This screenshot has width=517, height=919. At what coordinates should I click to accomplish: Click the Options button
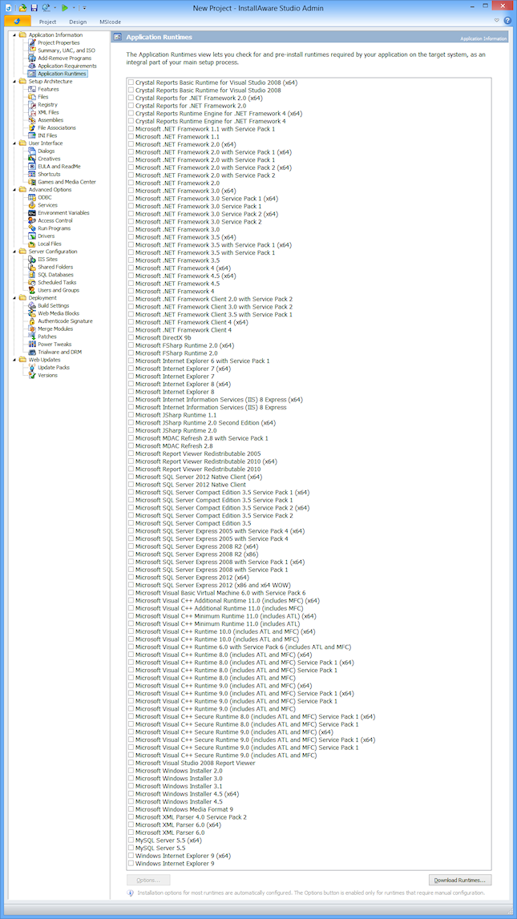tap(148, 881)
